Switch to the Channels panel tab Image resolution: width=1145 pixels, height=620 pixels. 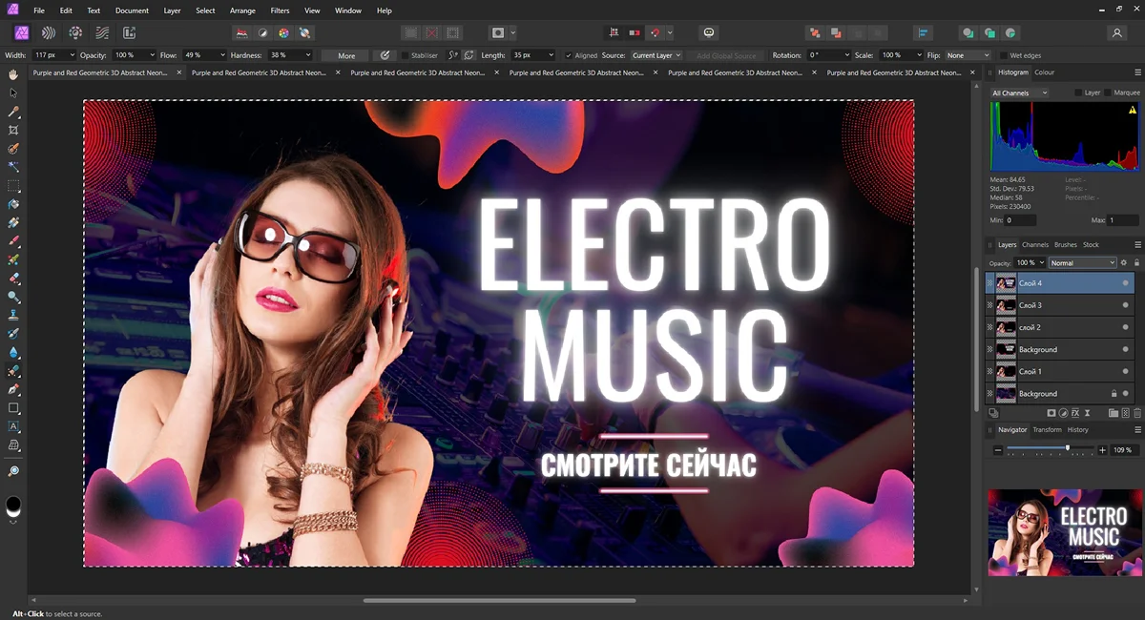[1034, 245]
